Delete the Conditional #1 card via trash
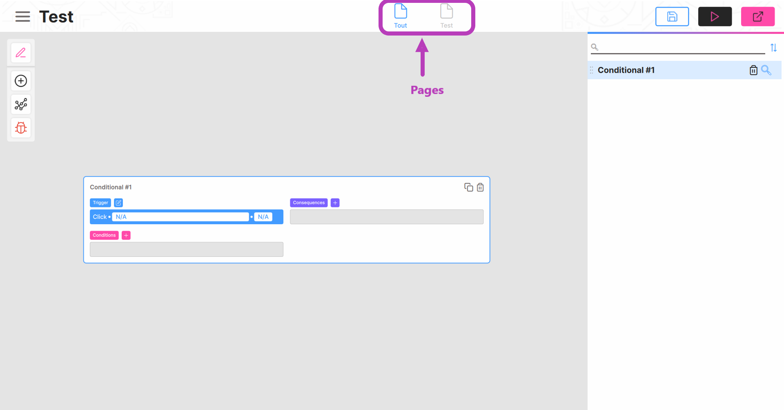This screenshot has width=784, height=410. pos(480,187)
